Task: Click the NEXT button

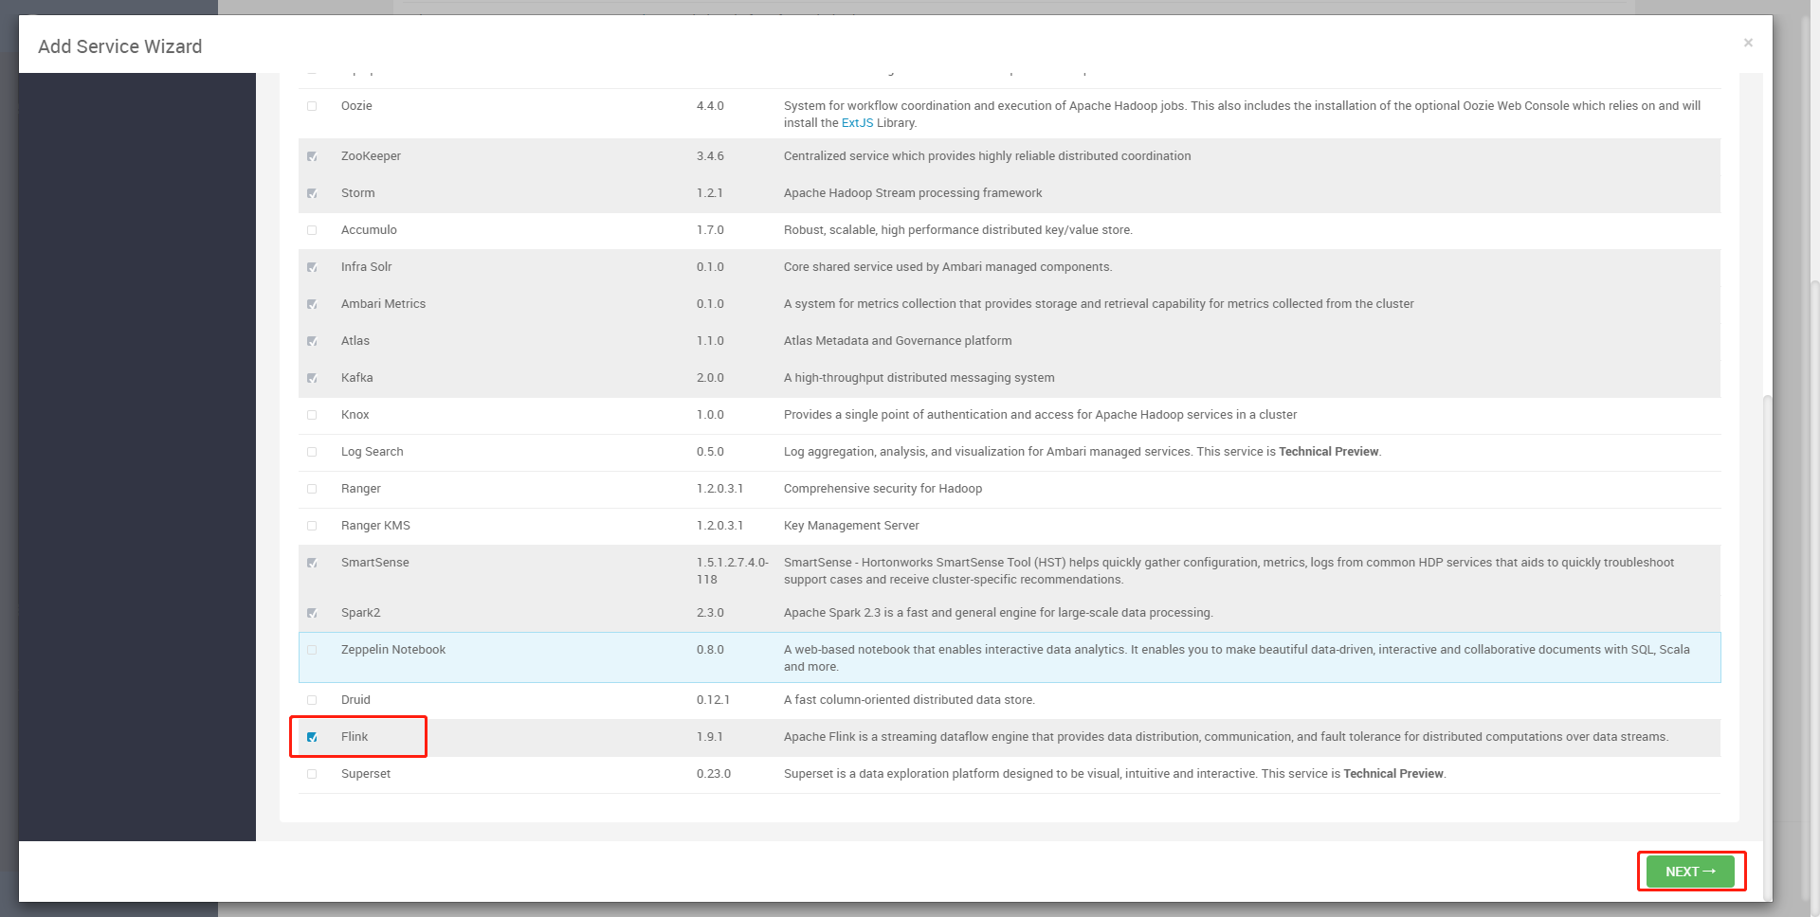Action: [x=1690, y=872]
